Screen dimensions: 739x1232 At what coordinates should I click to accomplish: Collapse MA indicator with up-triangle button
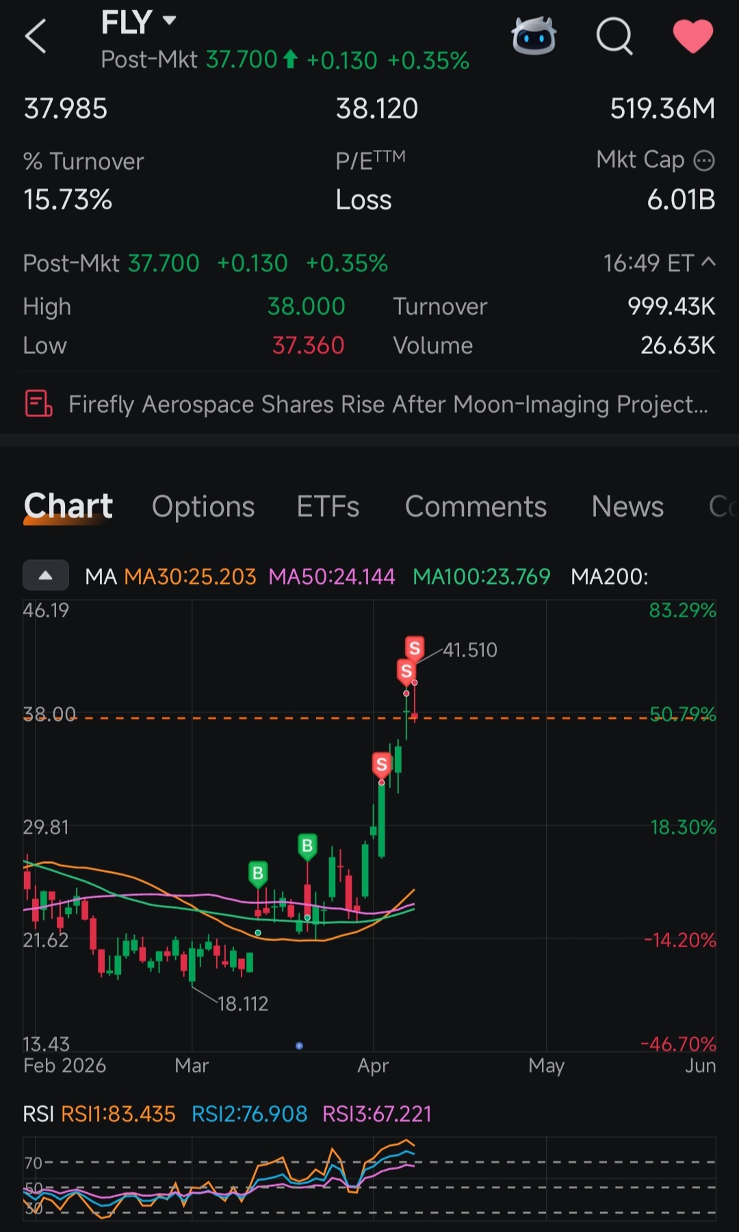click(46, 575)
